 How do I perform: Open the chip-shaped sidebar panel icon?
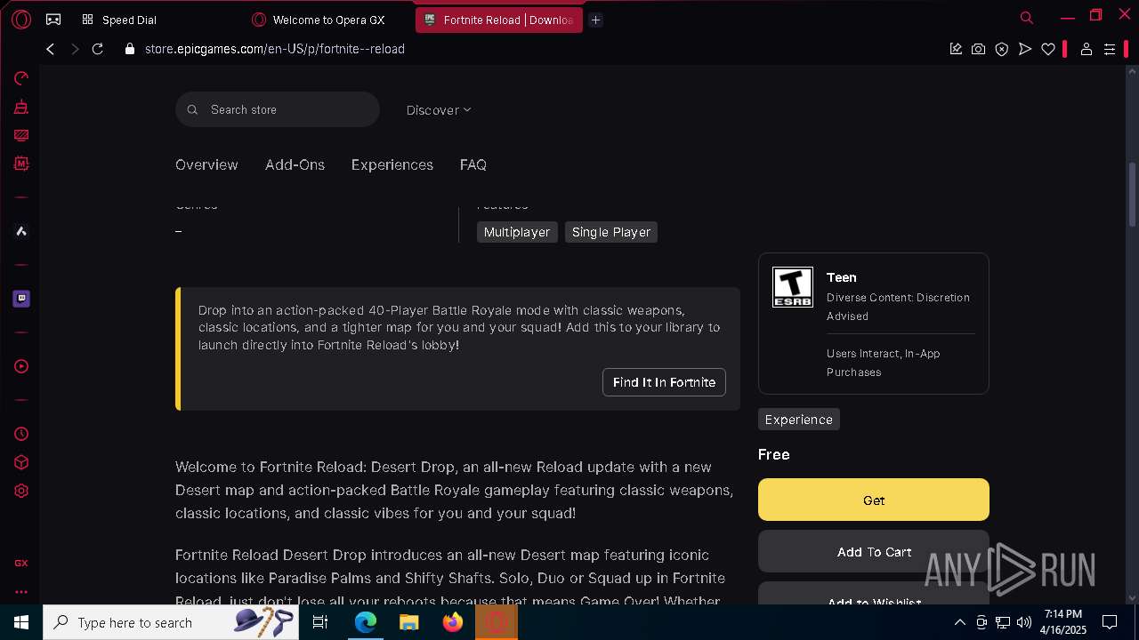click(21, 164)
